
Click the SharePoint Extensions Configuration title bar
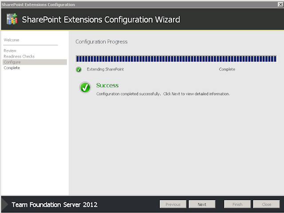tap(139, 4)
